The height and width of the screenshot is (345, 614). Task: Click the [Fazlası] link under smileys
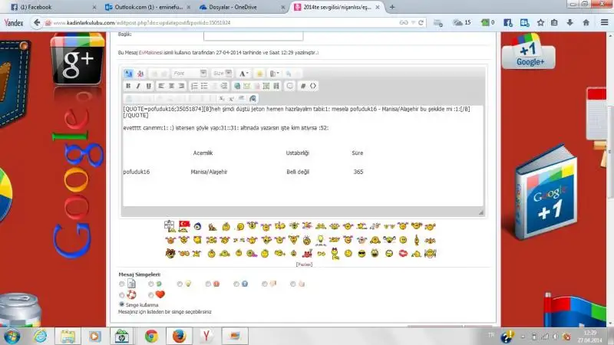tap(305, 264)
